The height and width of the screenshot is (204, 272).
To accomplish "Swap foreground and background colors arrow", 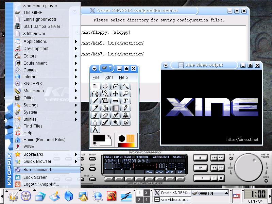I will coord(109,137).
